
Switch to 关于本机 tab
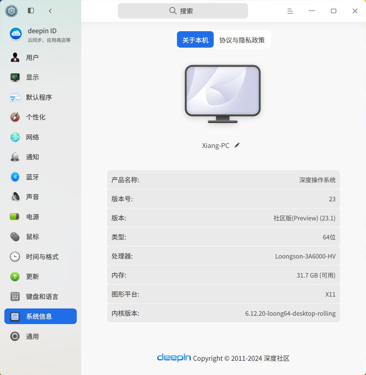pyautogui.click(x=195, y=40)
